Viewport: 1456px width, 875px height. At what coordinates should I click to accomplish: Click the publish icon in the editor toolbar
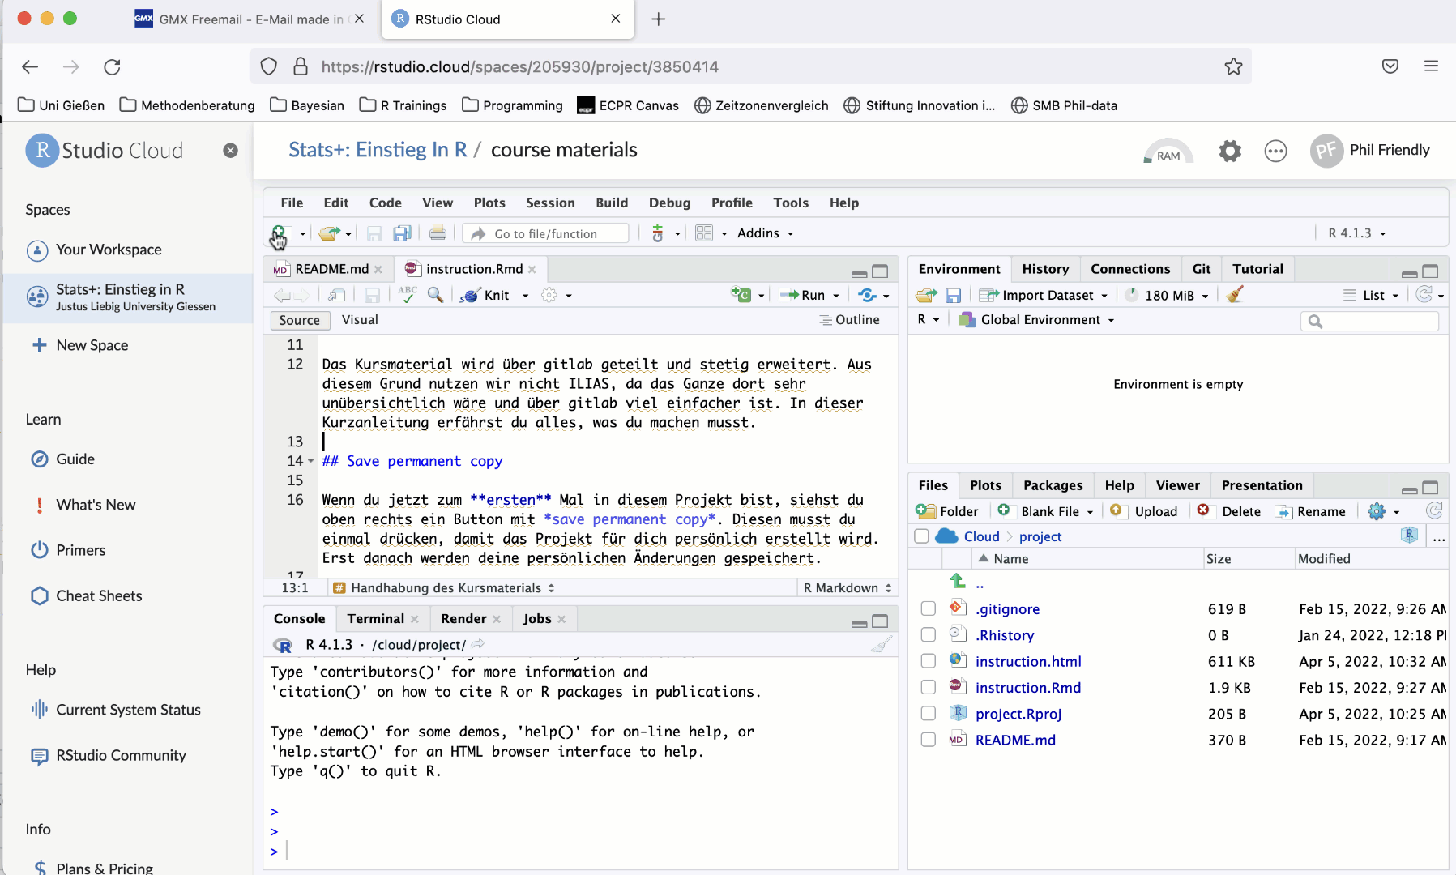867,295
